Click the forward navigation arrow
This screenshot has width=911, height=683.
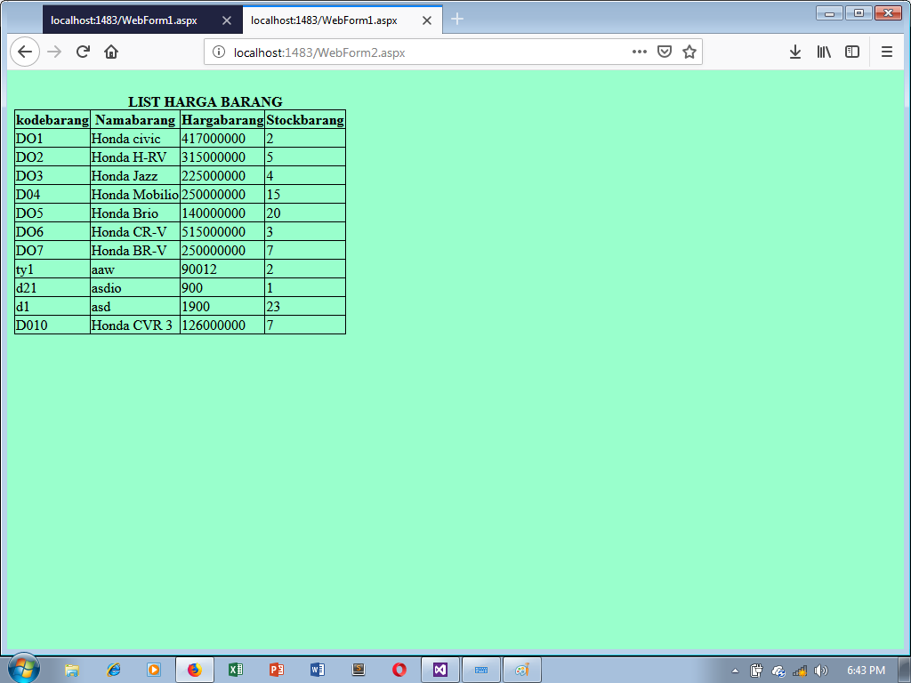pos(54,52)
